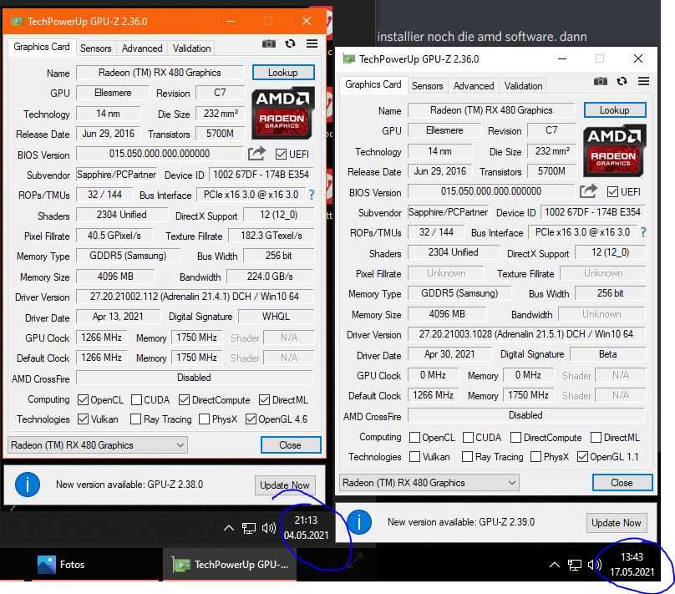Toggle DirectML checkbox in left GPU-Z
The image size is (675, 594).
[264, 400]
